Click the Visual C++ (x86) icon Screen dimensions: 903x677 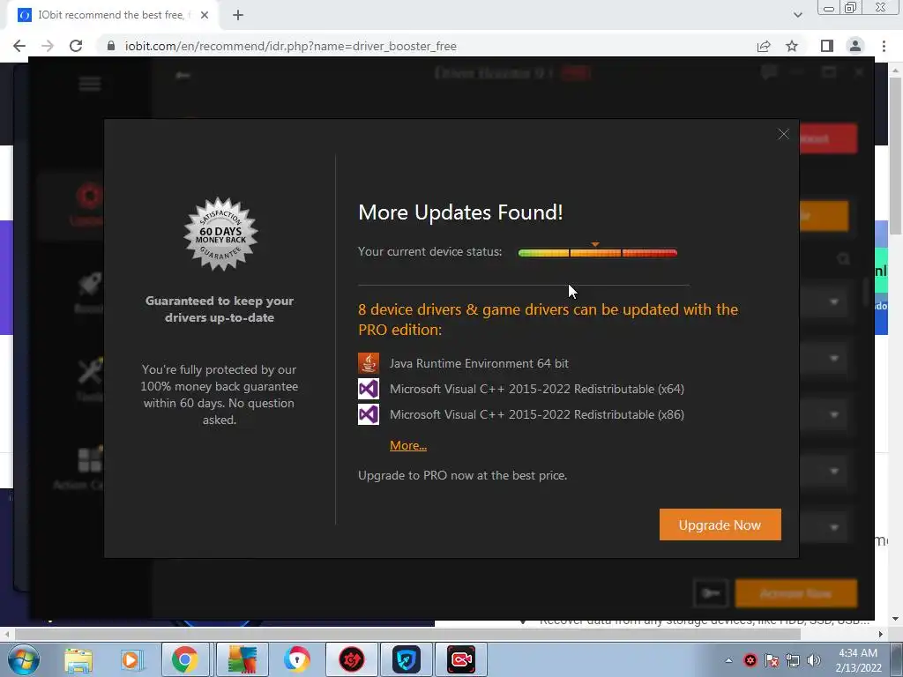[369, 414]
